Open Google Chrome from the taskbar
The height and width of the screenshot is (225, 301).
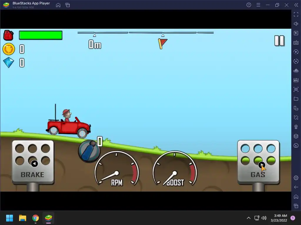[x=36, y=218]
